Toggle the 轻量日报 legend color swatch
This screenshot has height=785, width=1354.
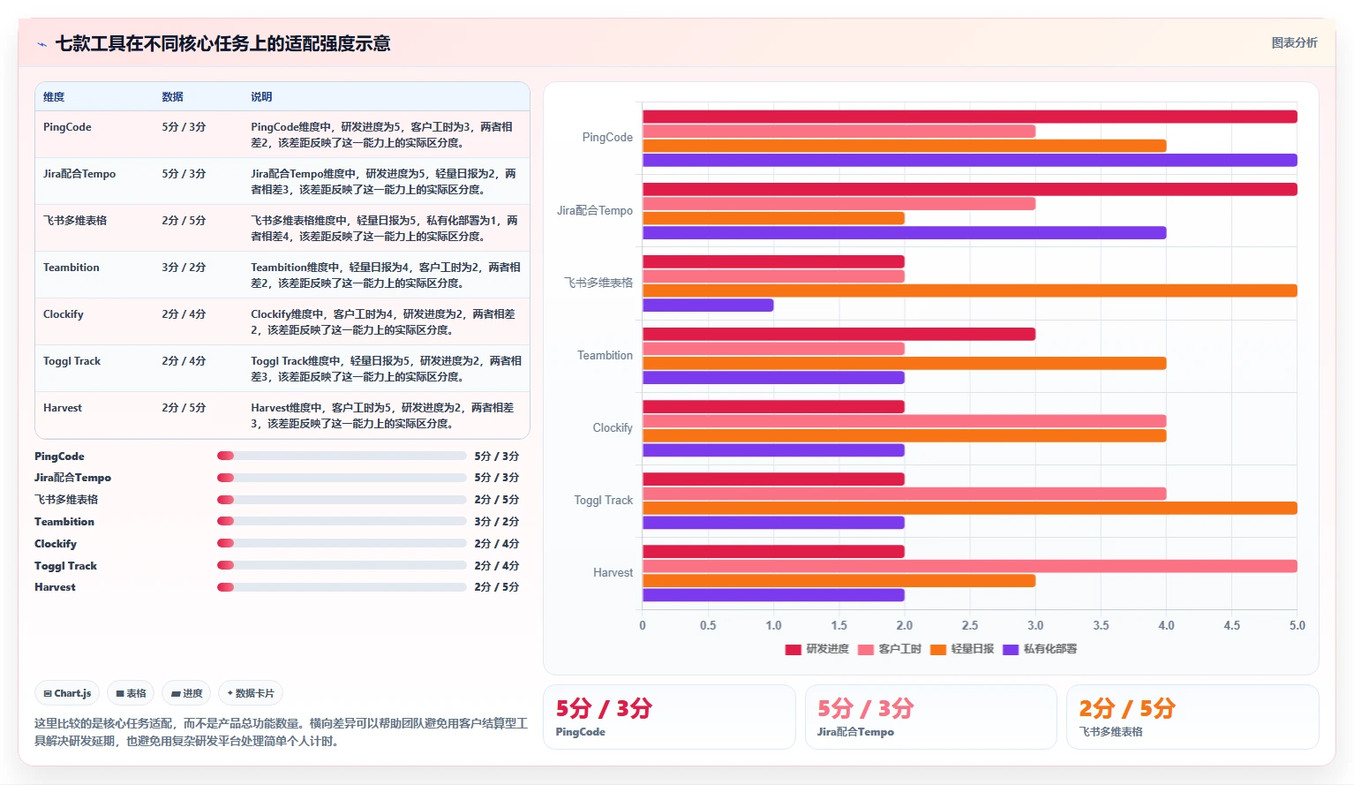point(937,649)
